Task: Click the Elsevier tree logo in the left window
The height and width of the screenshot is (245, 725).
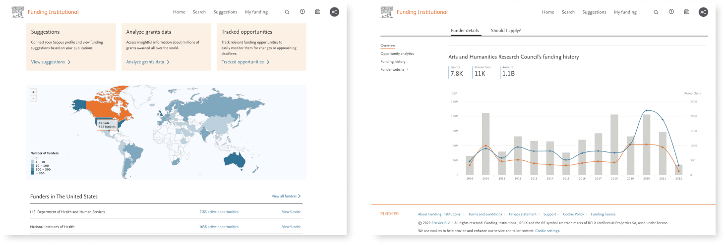Action: click(17, 12)
